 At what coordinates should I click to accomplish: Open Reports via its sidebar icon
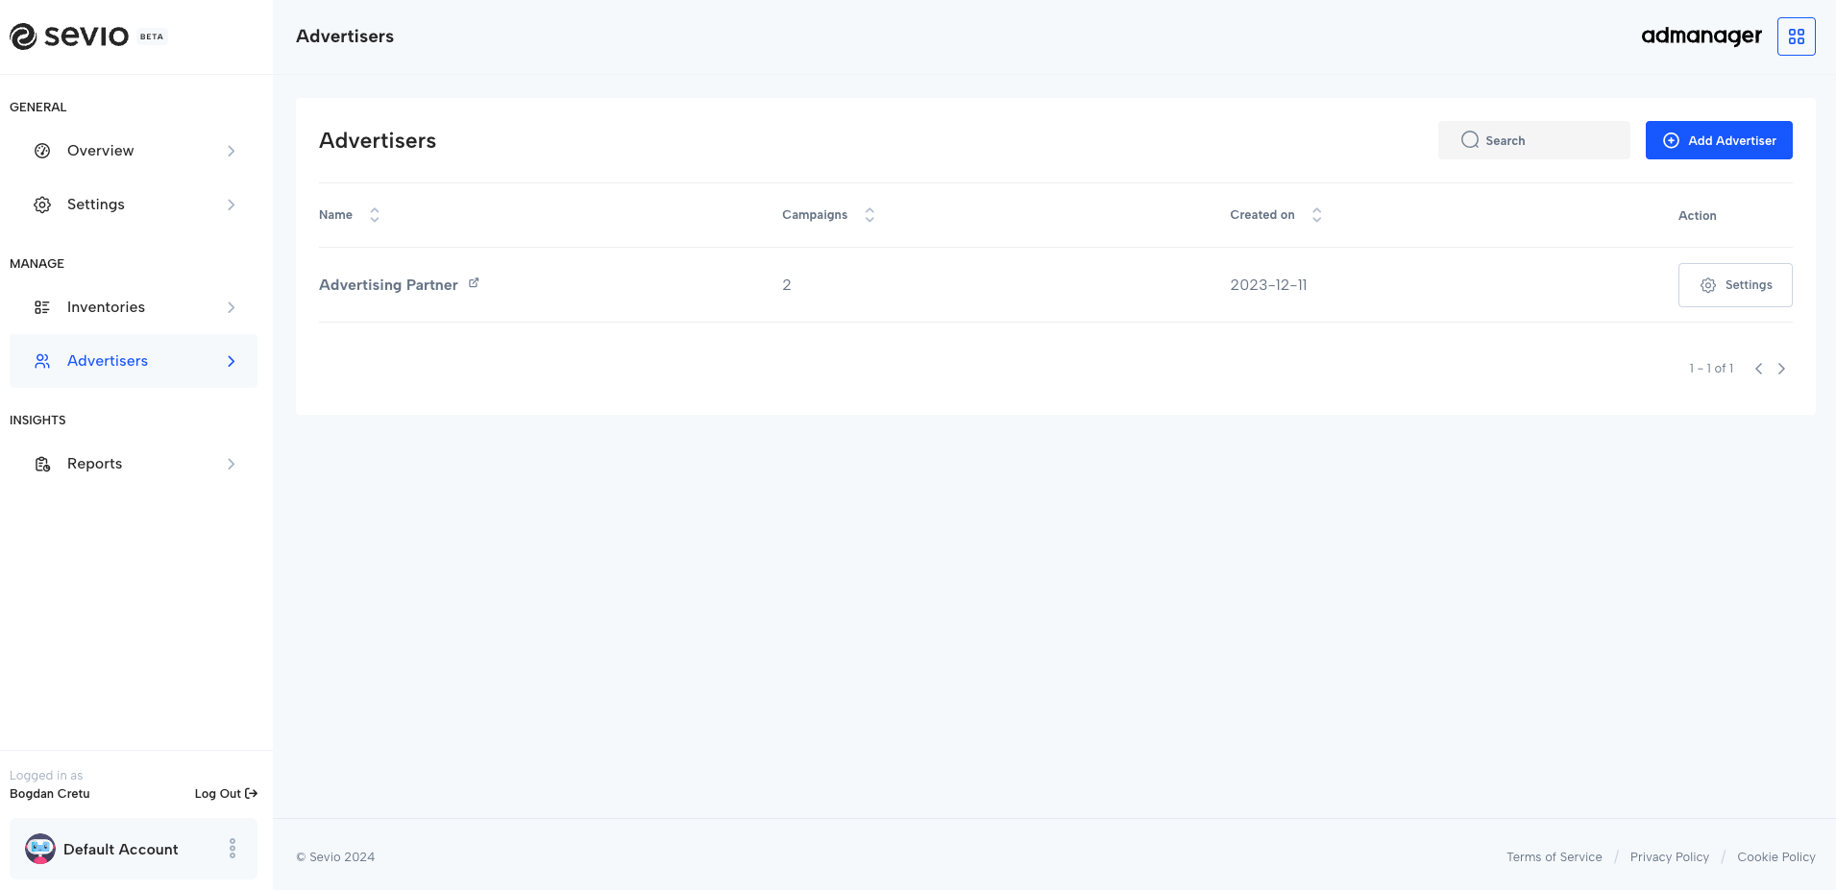41,463
